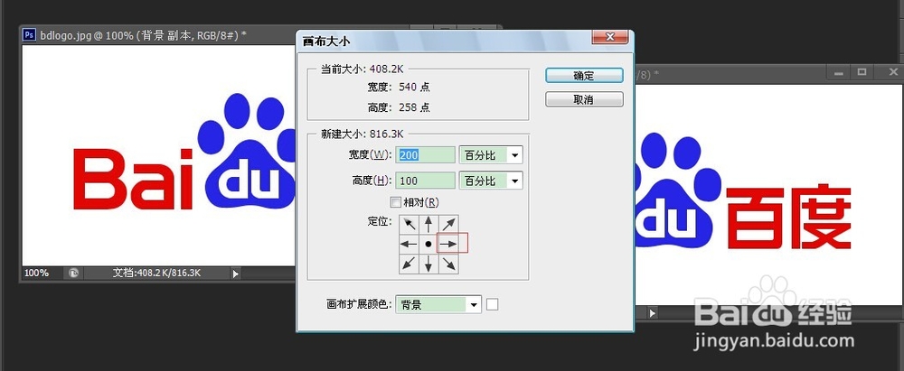Screen dimensions: 904x371
Task: Click the 100% zoom field in bdlogo window
Action: pos(36,274)
